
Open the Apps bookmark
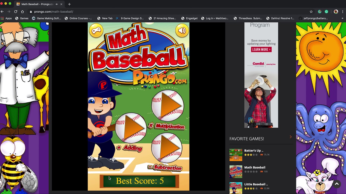[6, 18]
